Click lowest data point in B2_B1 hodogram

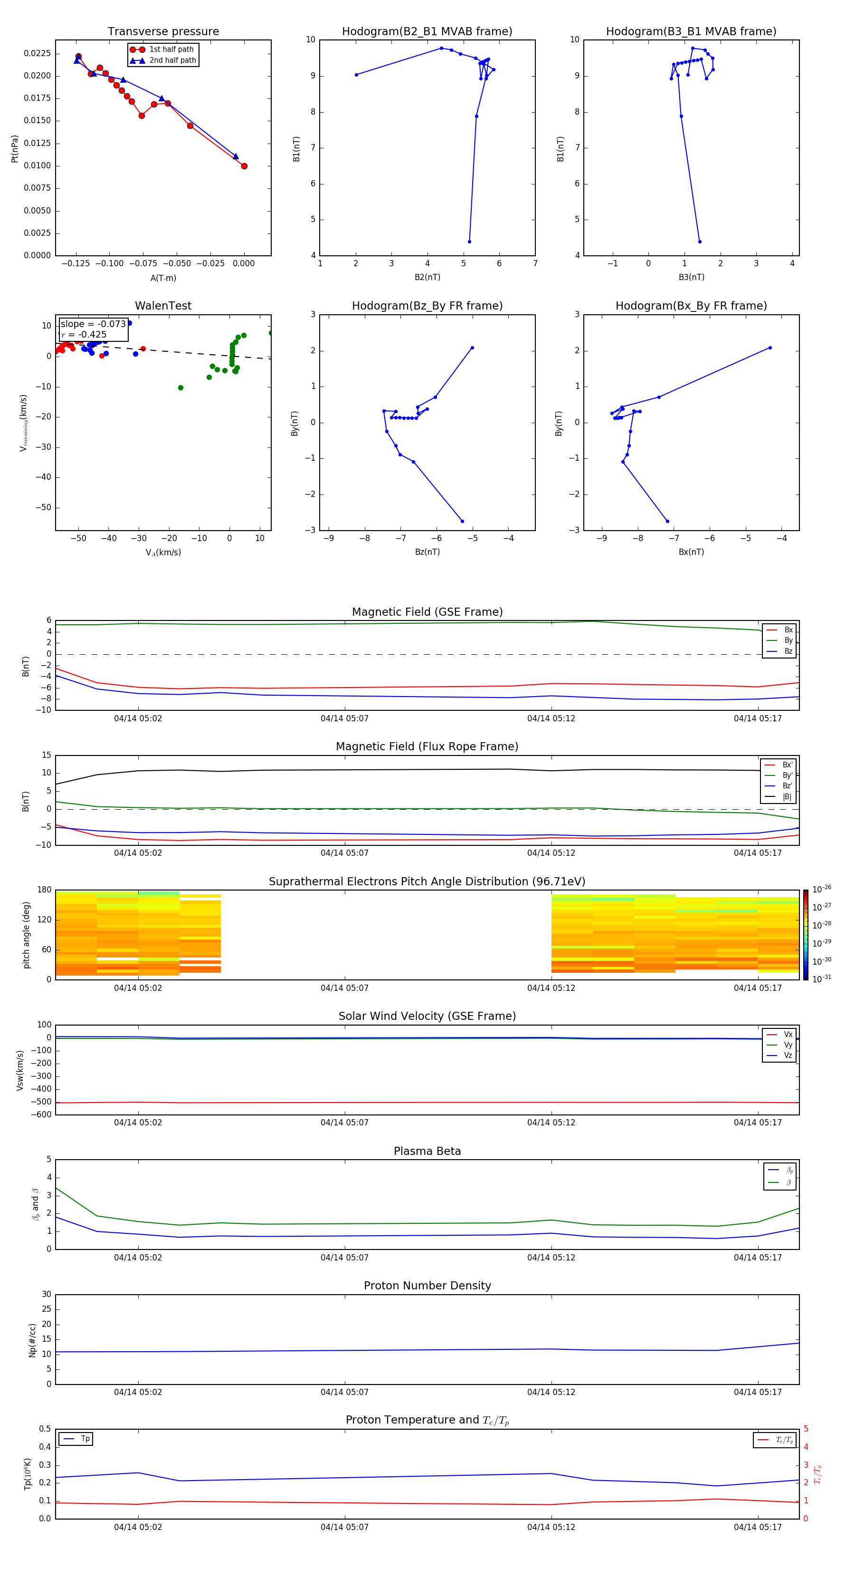[469, 242]
